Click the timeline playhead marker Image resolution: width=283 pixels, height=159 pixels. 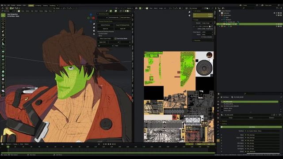pos(8,147)
